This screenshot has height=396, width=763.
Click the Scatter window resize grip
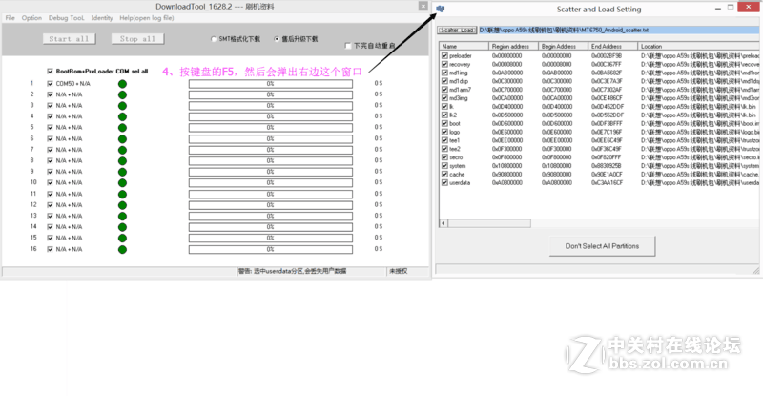point(755,271)
